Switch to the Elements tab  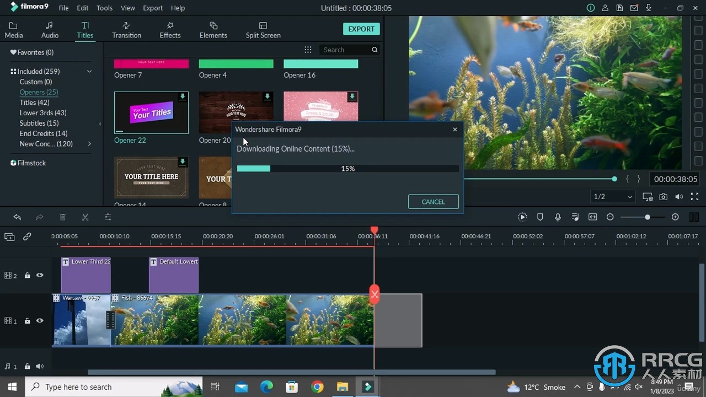(213, 30)
